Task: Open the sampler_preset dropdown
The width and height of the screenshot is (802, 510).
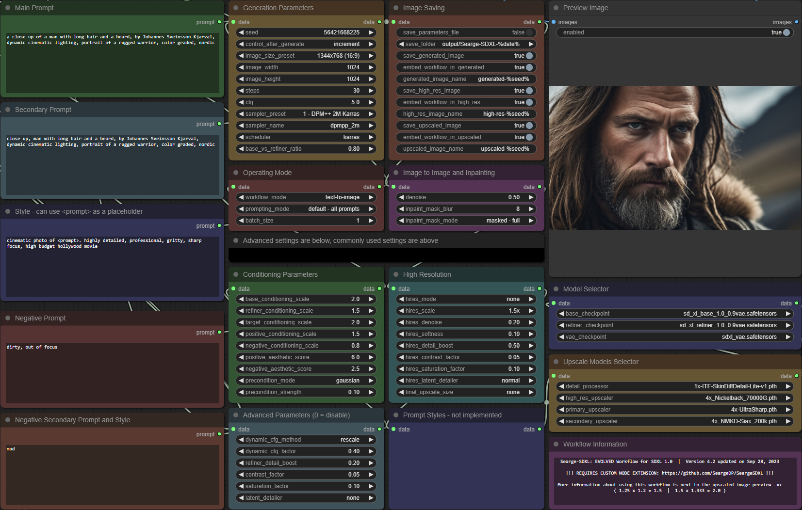Action: (x=306, y=114)
